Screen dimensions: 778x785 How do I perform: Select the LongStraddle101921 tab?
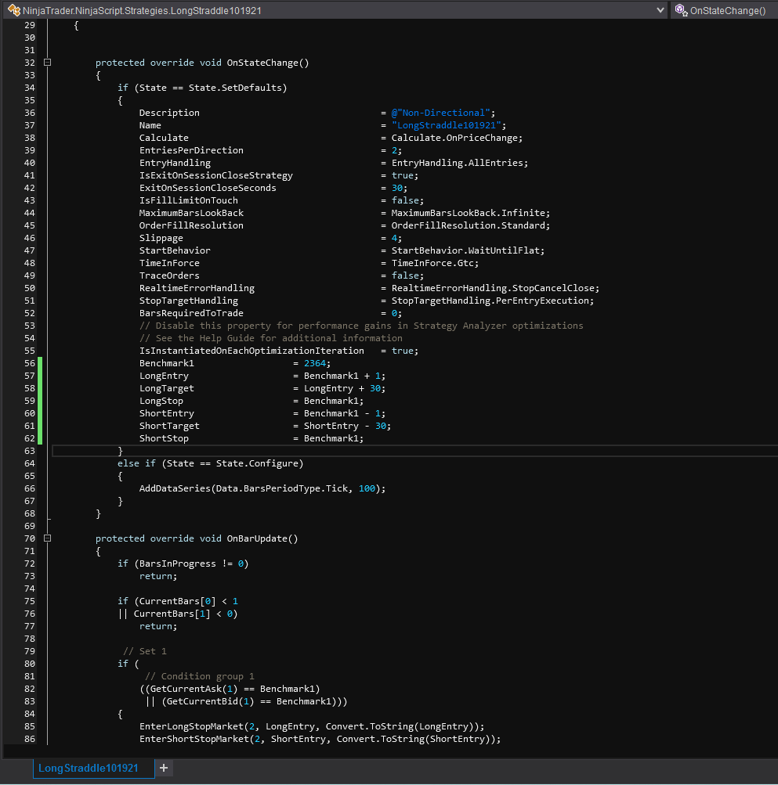[86, 769]
